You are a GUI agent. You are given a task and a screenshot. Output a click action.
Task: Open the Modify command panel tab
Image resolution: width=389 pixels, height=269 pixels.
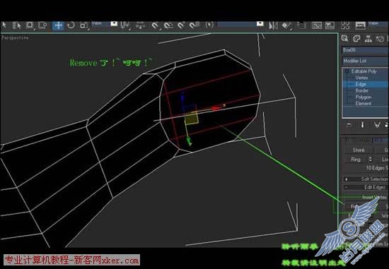pyautogui.click(x=356, y=39)
